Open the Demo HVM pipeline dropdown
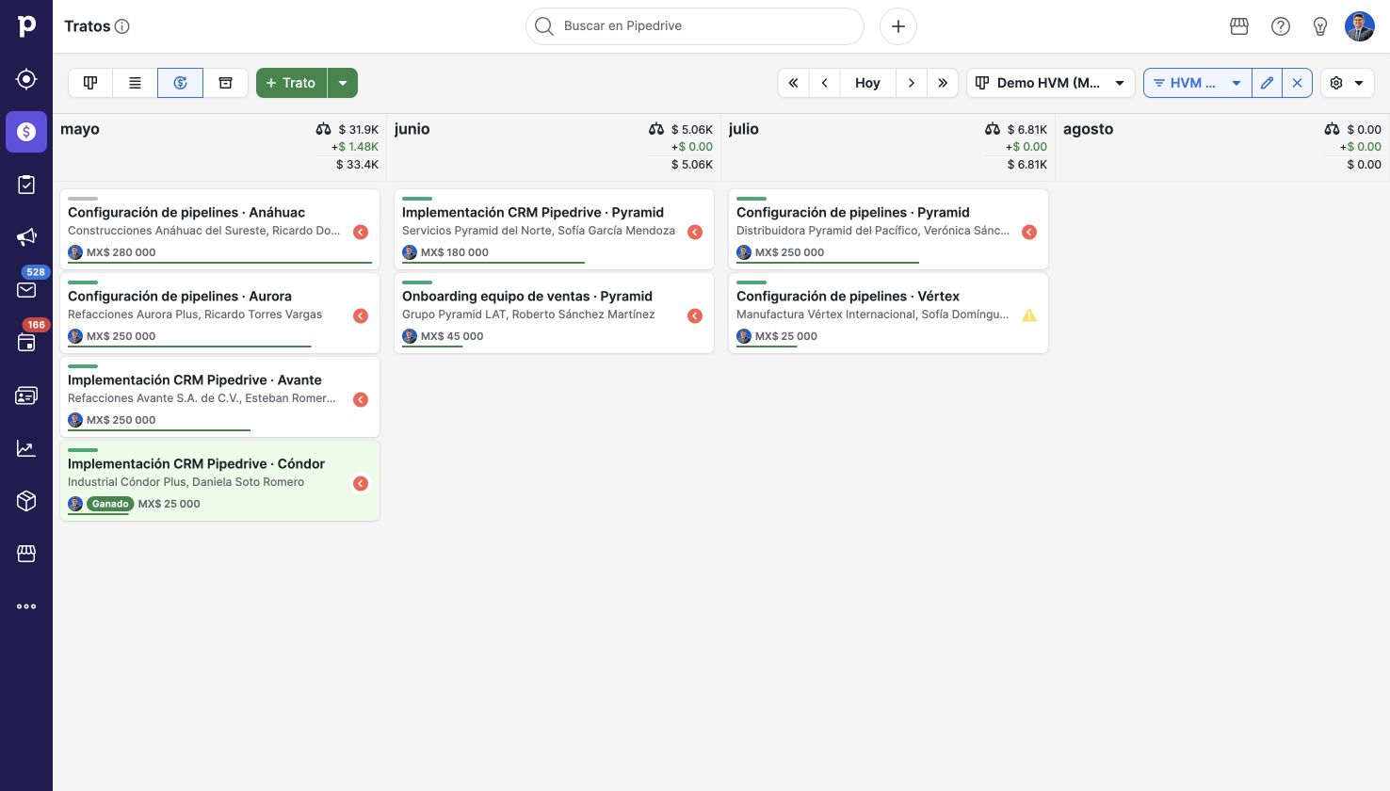1390x791 pixels. coord(1050,83)
